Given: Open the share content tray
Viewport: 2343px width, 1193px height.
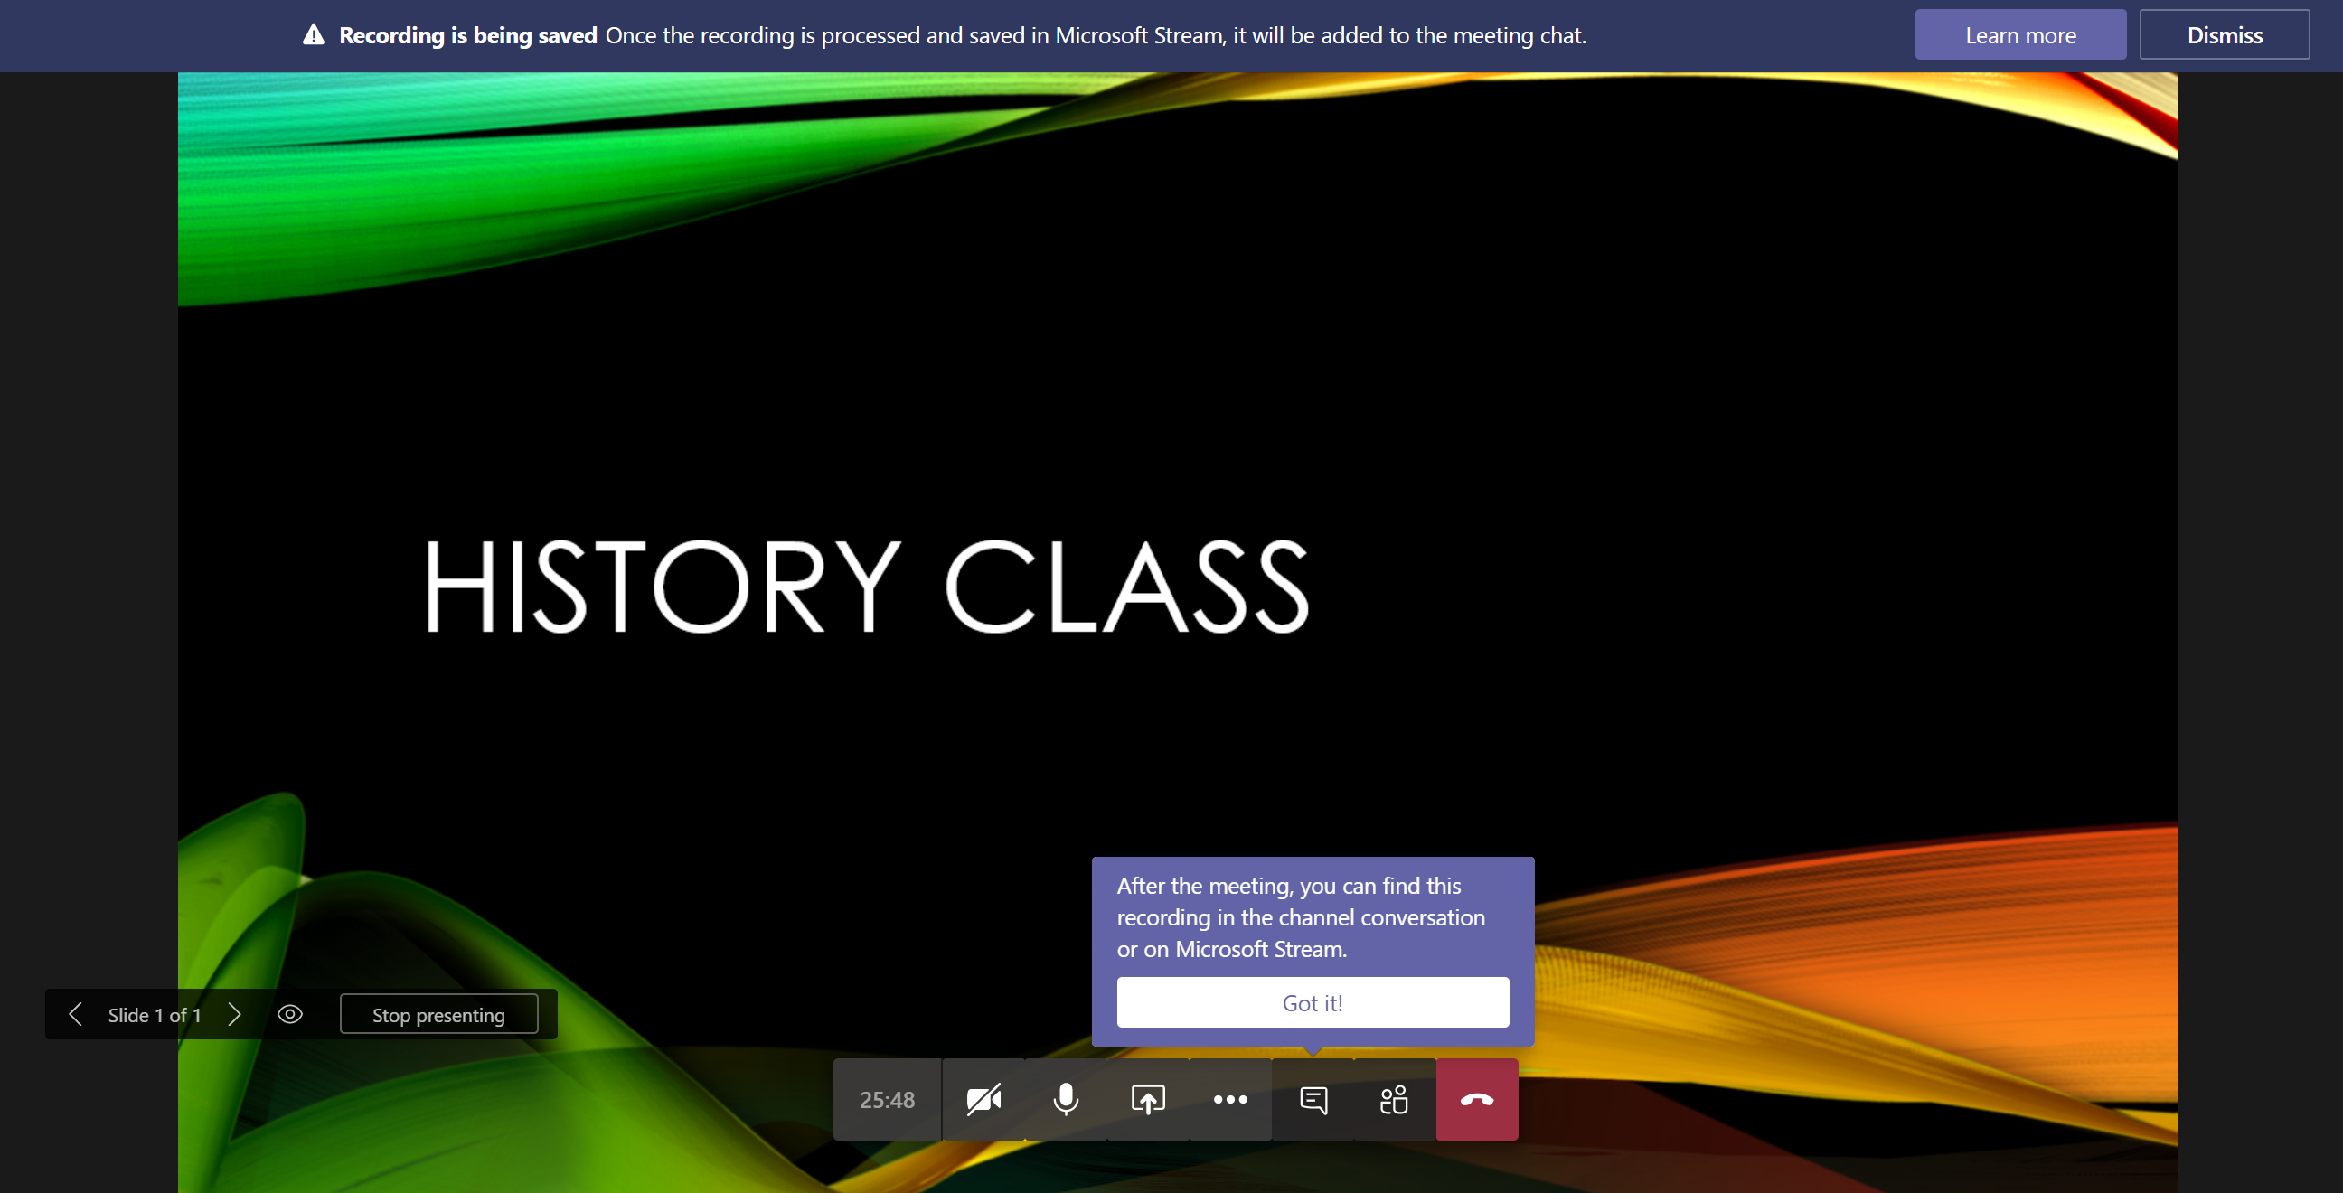Looking at the screenshot, I should 1148,1099.
